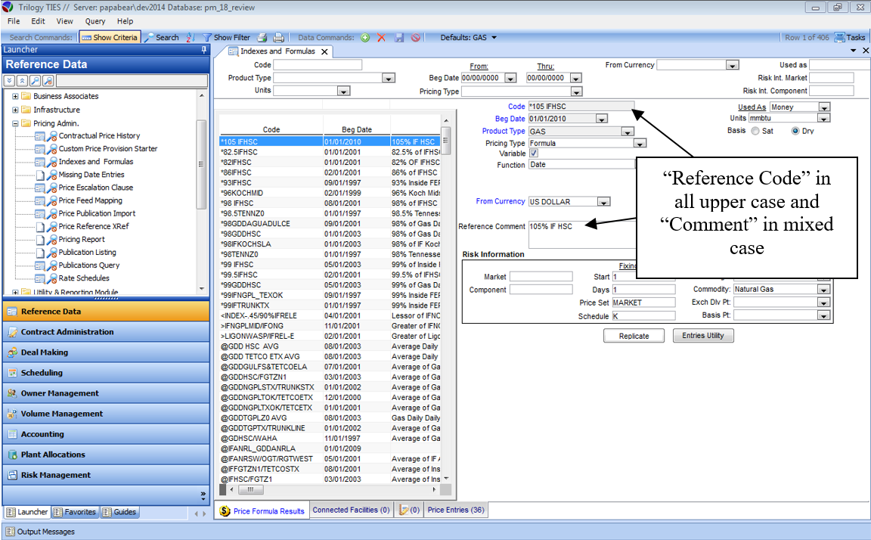Click the Entries Utility button
This screenshot has height=540, width=871.
pyautogui.click(x=702, y=336)
